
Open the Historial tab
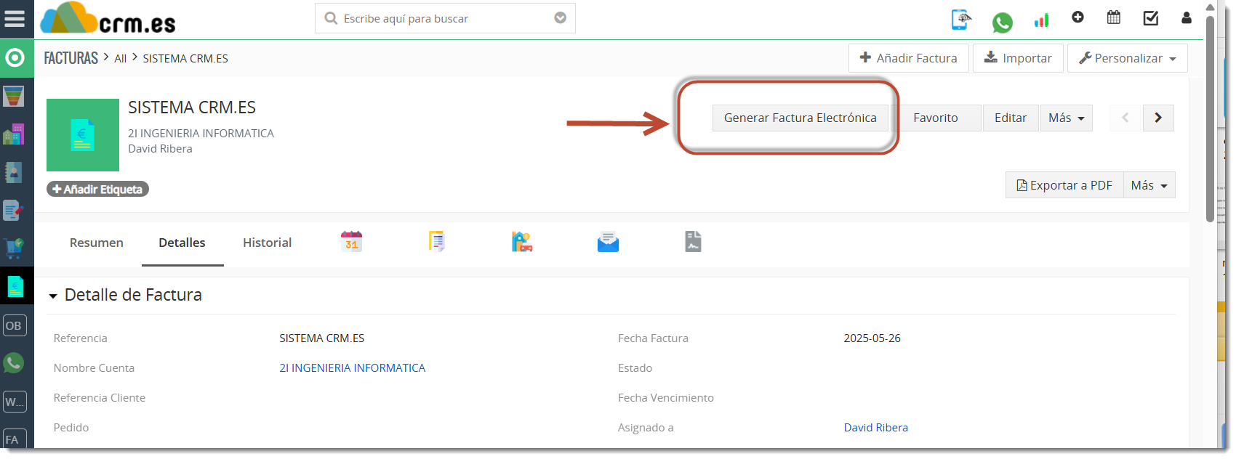[x=267, y=243]
